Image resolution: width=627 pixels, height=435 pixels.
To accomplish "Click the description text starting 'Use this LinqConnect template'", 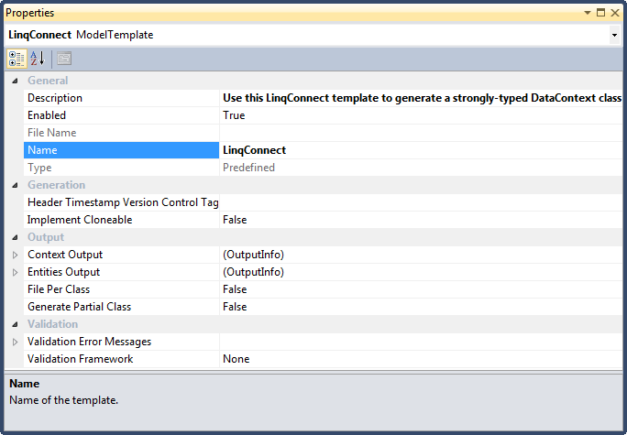I will coord(422,98).
